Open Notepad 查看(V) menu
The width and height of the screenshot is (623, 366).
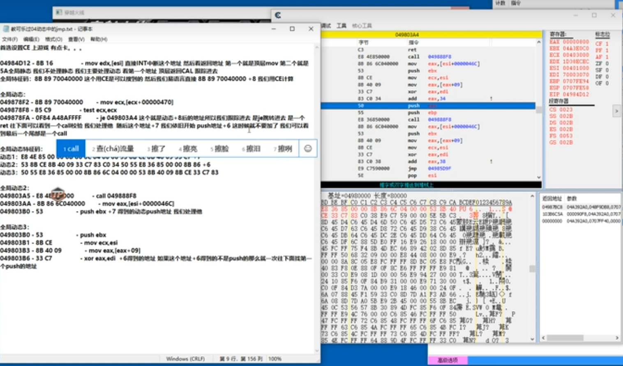(x=76, y=39)
